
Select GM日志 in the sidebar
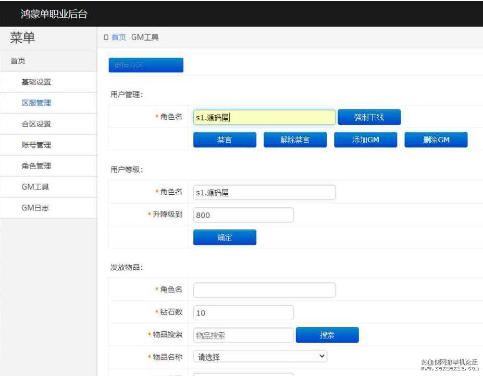(x=35, y=208)
